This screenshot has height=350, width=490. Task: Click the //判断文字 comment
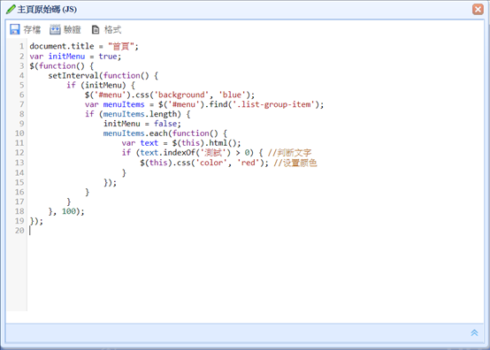[x=289, y=153]
